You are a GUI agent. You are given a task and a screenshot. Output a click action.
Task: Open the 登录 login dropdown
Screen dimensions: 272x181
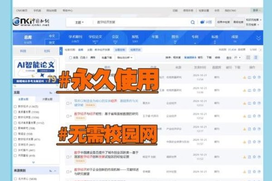pos(257,10)
